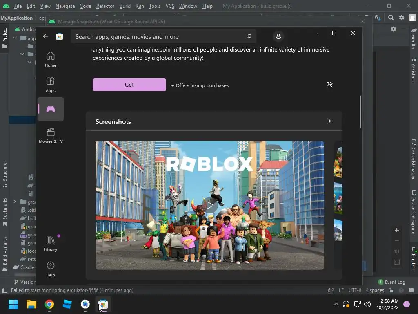Click the search magnifier in Store
This screenshot has height=314, width=418.
click(249, 36)
